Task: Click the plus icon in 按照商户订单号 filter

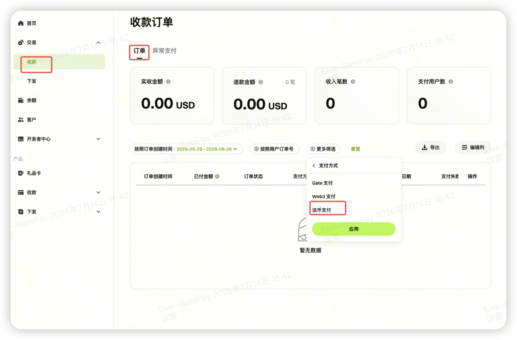Action: (x=256, y=149)
